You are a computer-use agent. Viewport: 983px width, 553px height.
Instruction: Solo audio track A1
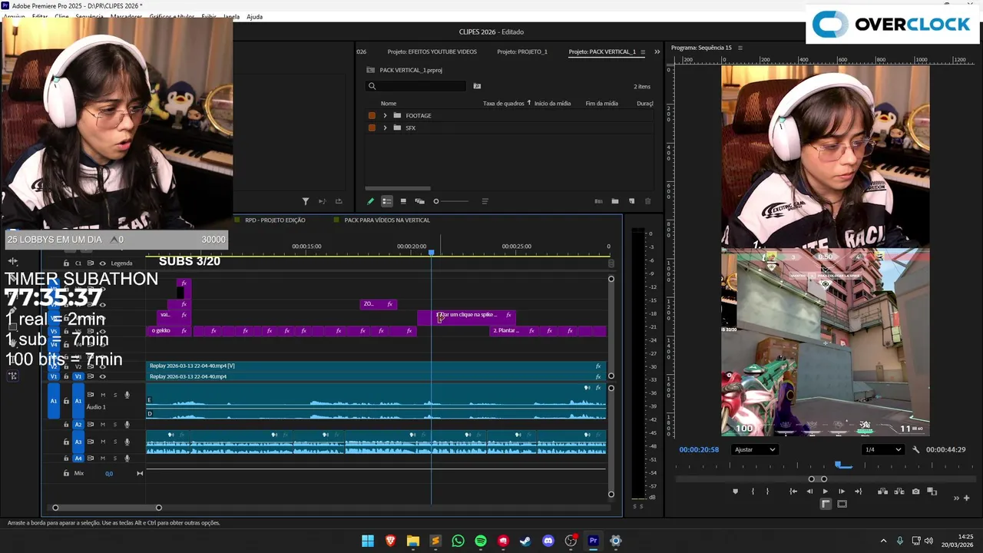click(115, 395)
